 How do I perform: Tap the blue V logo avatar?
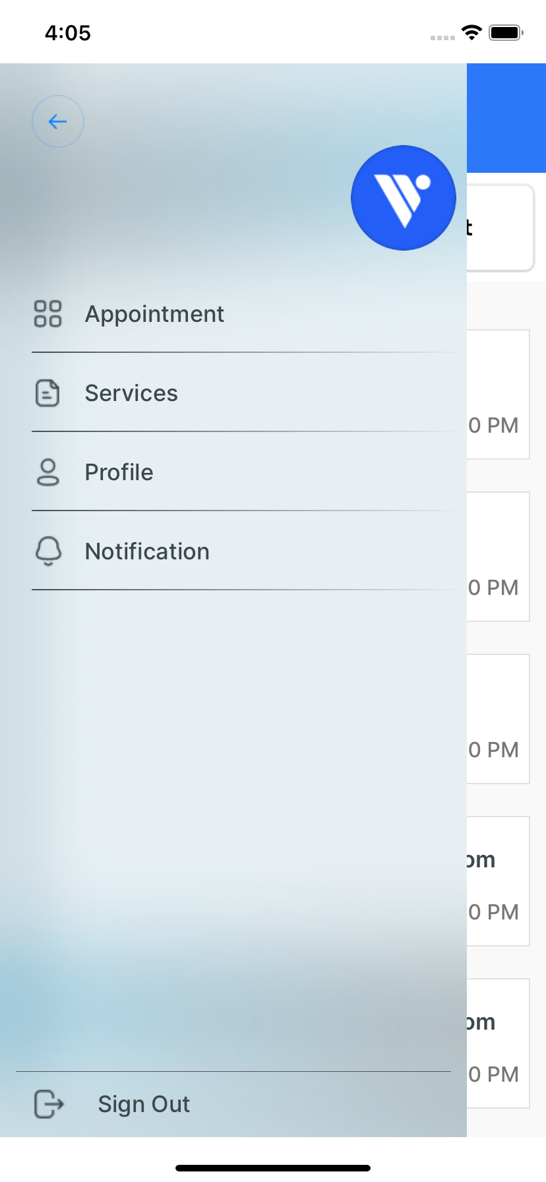pos(403,198)
